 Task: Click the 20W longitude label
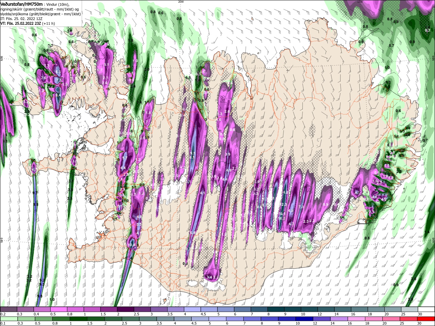[x=180, y=2]
